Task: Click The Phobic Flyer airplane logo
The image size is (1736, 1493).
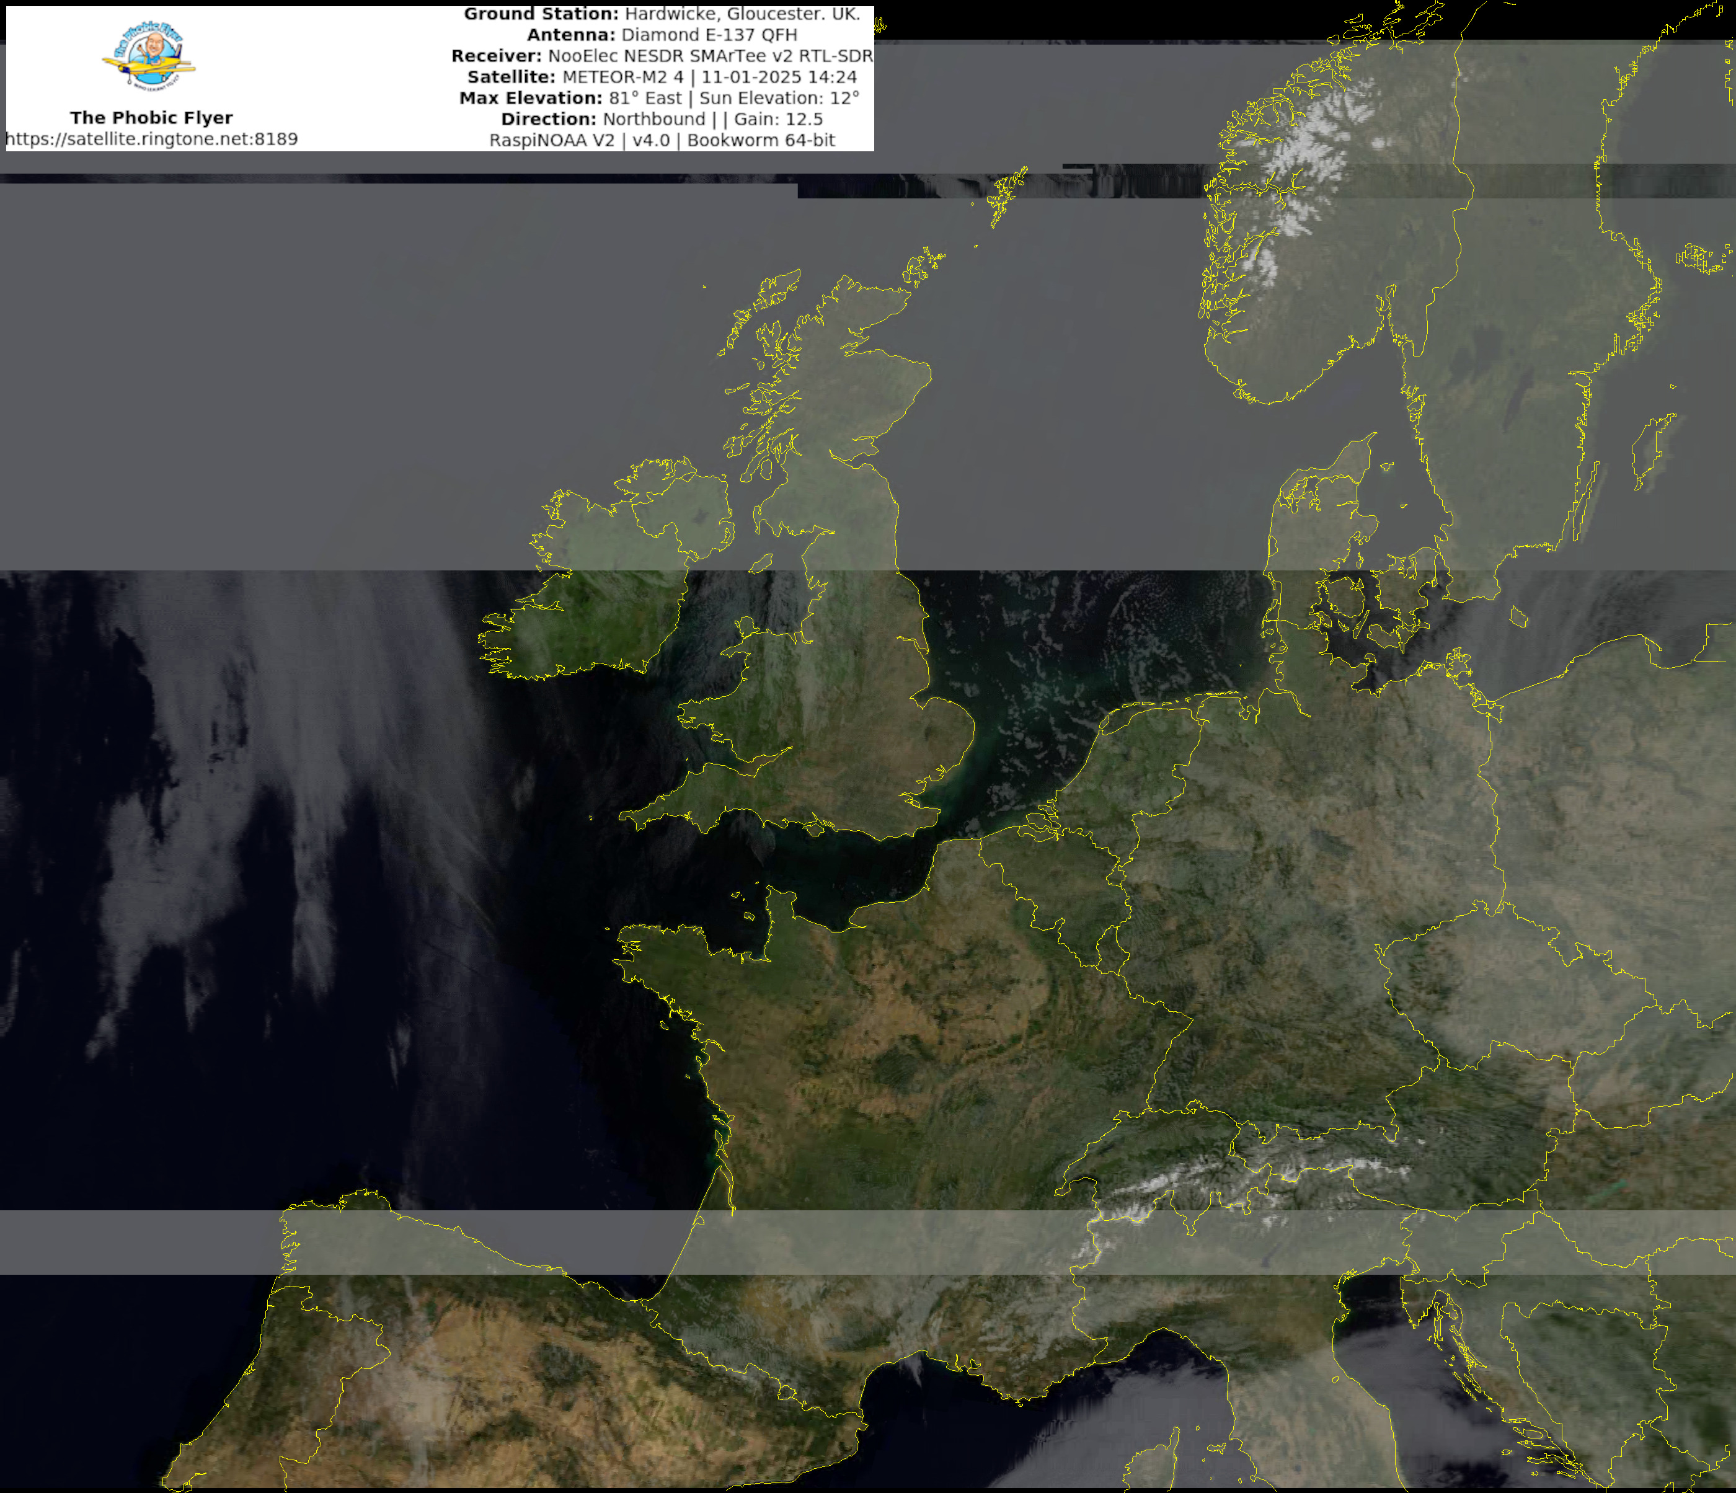Action: (x=150, y=56)
